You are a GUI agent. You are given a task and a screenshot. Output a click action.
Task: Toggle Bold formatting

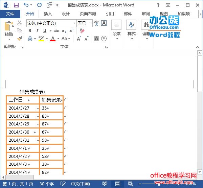click(30, 31)
